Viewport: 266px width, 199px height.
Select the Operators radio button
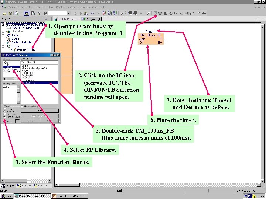(x=4, y=112)
